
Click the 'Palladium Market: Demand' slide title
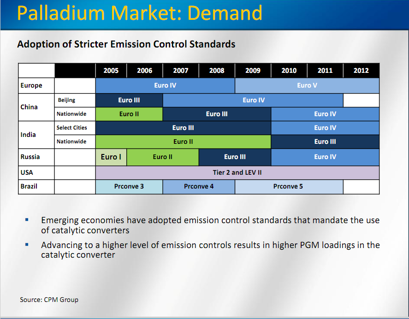click(139, 14)
